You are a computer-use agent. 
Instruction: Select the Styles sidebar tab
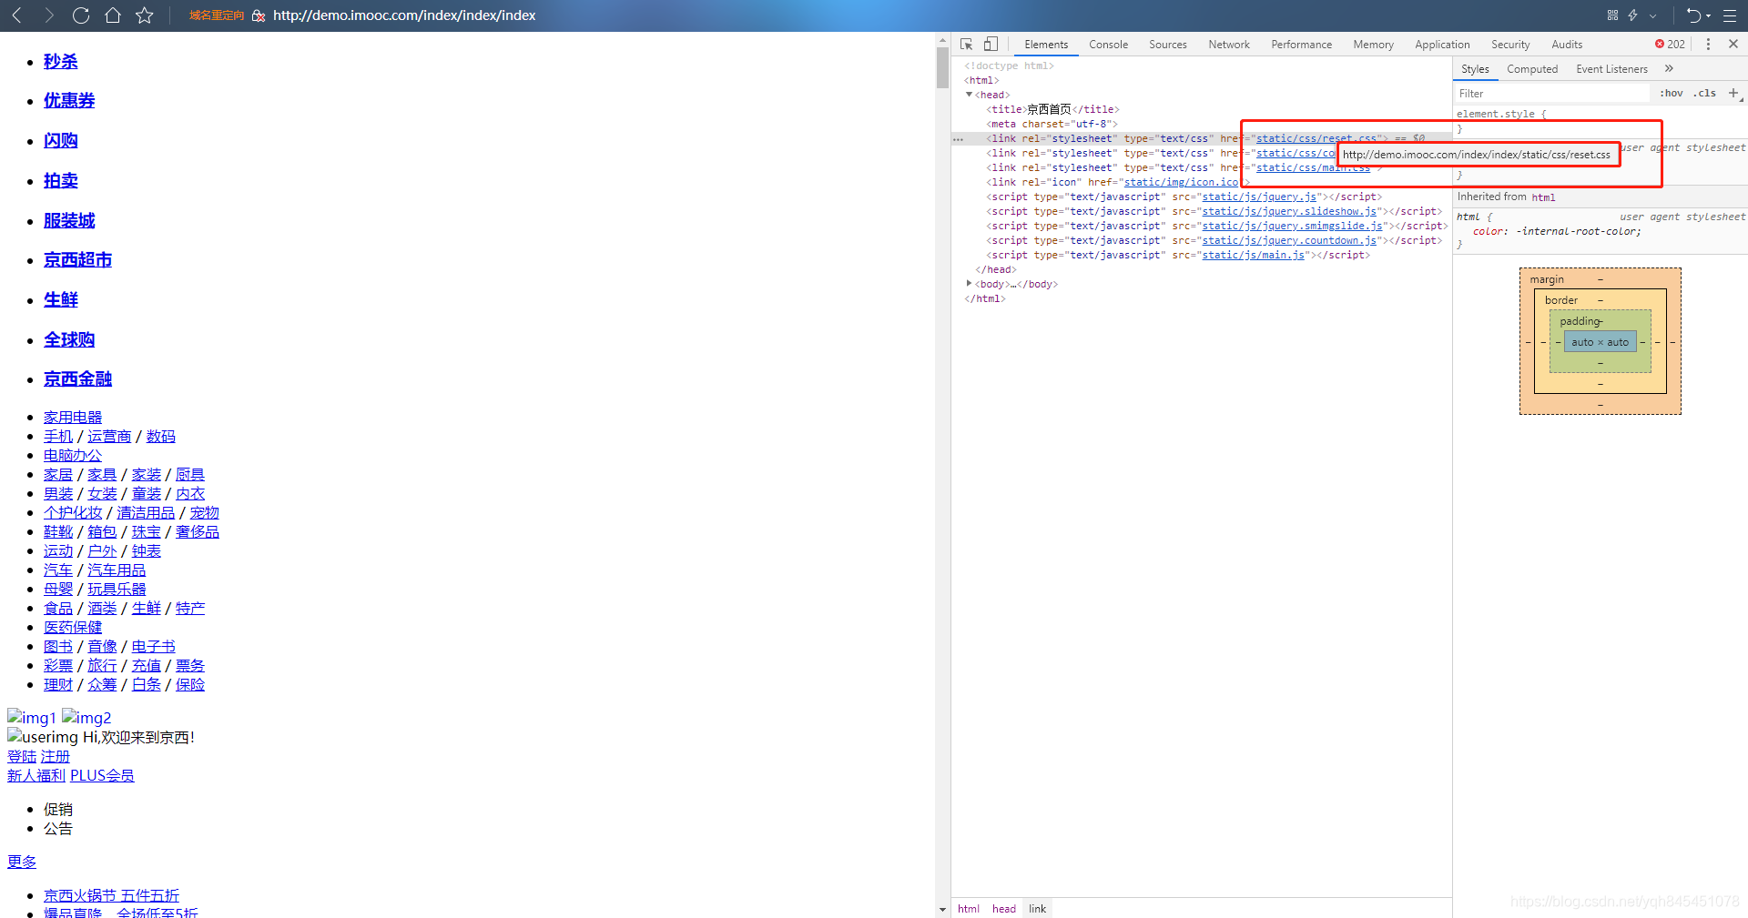click(x=1475, y=68)
